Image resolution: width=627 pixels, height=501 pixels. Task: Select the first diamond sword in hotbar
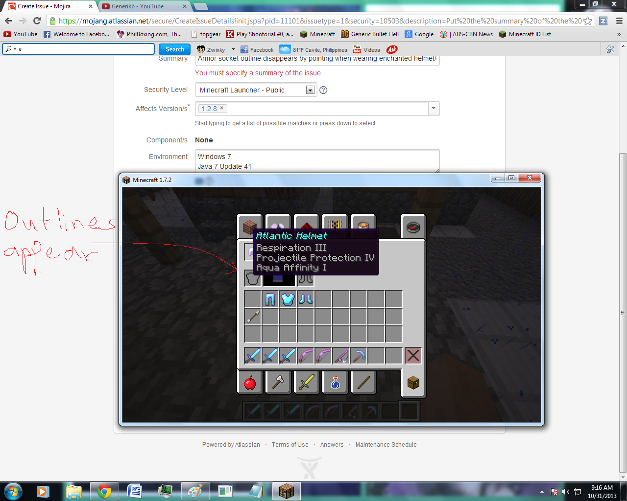[253, 356]
